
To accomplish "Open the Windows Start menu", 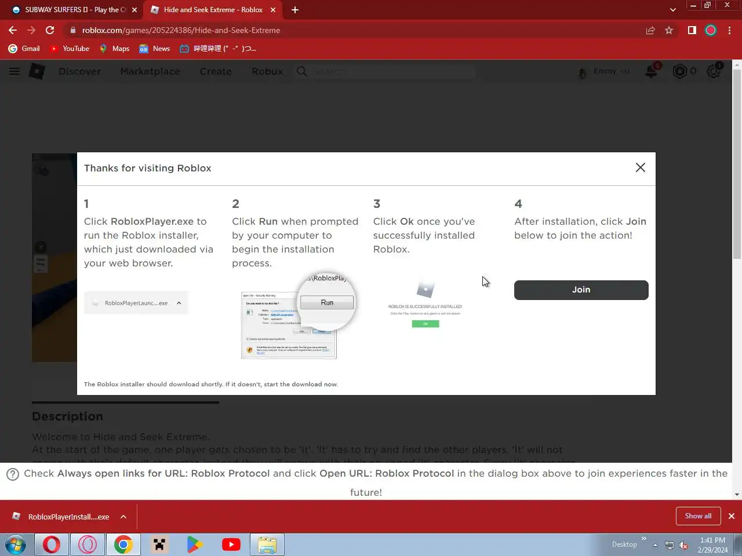I will [x=16, y=545].
